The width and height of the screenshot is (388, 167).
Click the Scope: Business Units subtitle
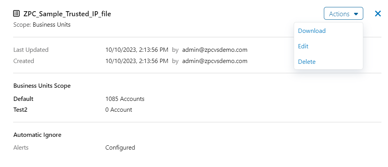(x=42, y=24)
